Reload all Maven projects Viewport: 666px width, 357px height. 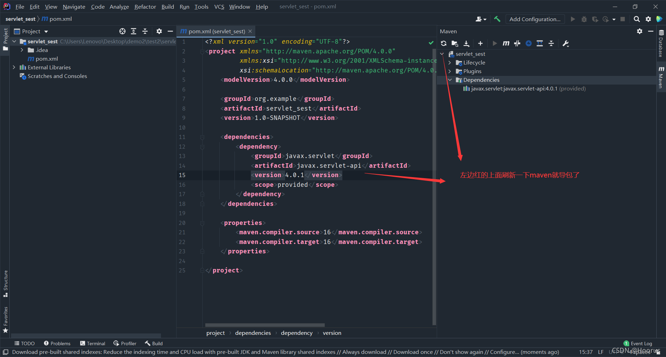pyautogui.click(x=443, y=43)
